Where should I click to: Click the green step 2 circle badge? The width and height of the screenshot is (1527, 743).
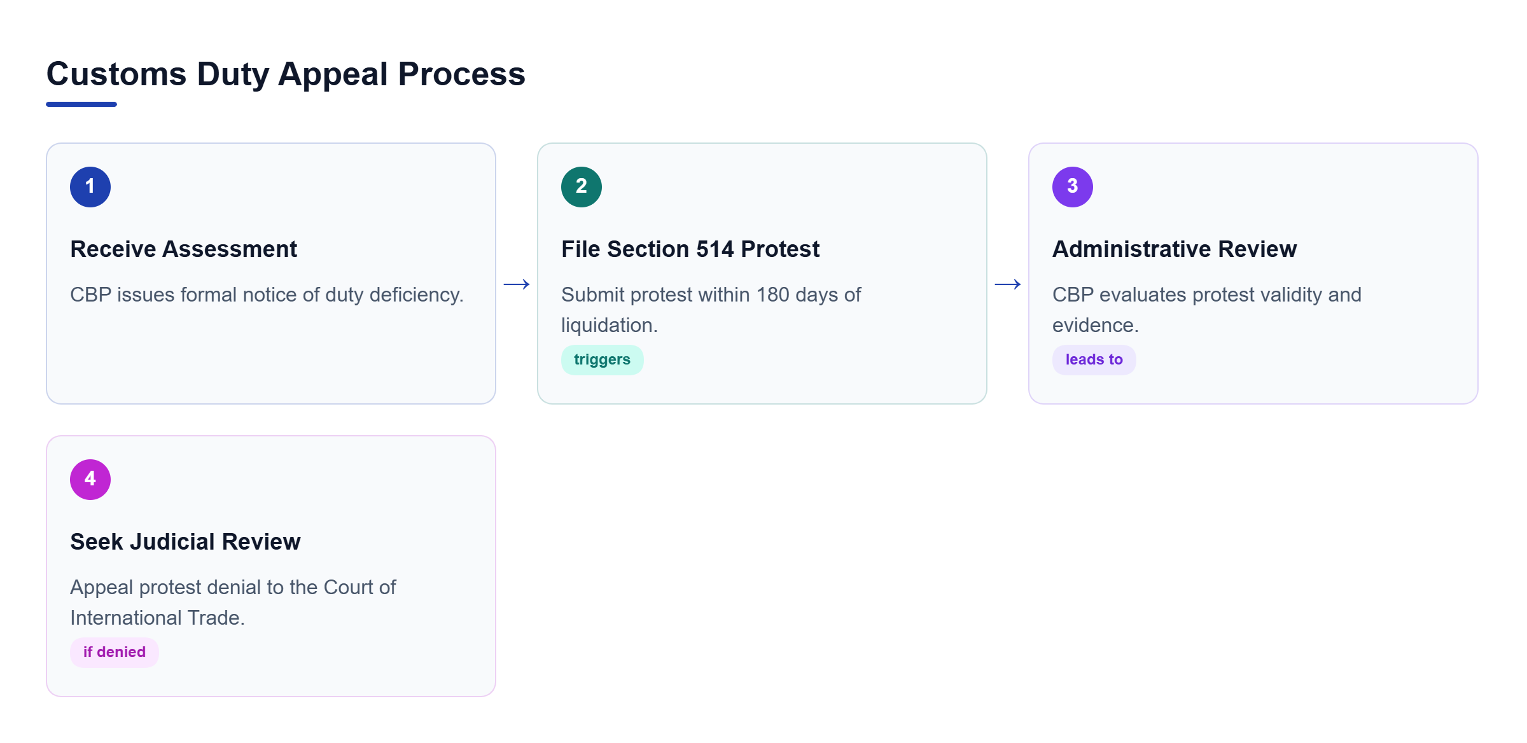(x=582, y=187)
